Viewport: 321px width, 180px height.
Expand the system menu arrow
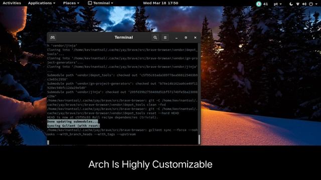(316, 4)
